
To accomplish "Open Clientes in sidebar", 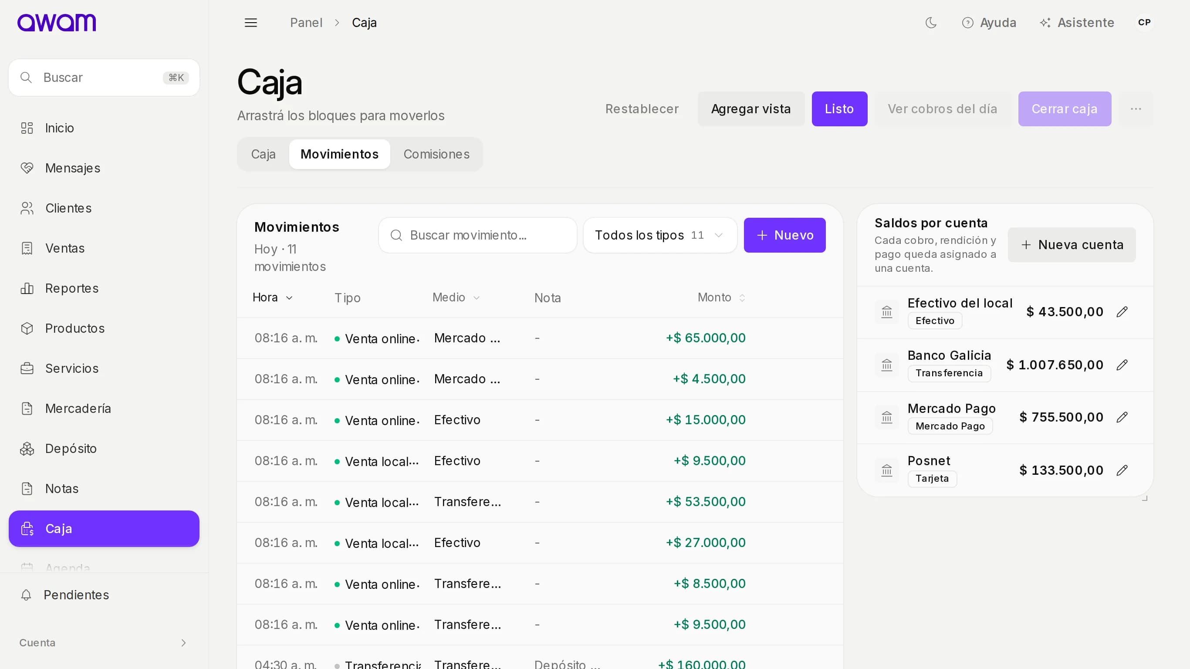I will 104,208.
